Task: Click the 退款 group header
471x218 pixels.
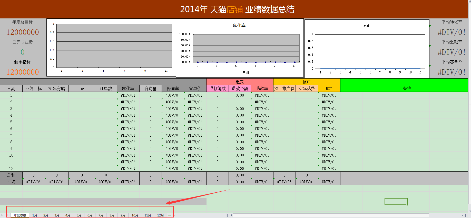Action: click(240, 82)
